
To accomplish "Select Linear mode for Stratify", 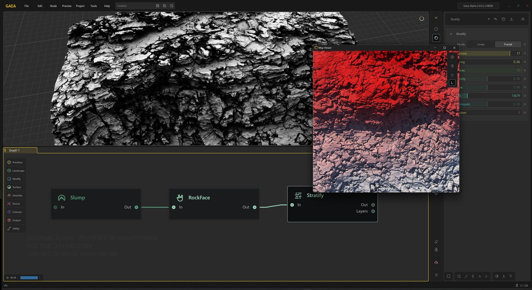I will (x=481, y=44).
